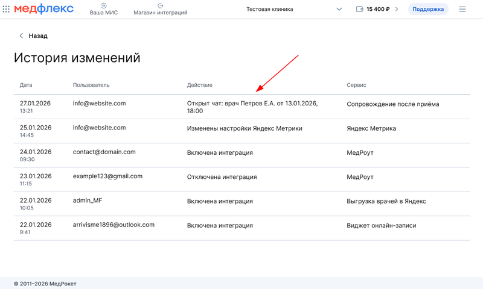The image size is (483, 289).
Task: Open Магазин интеграций section
Action: click(160, 9)
